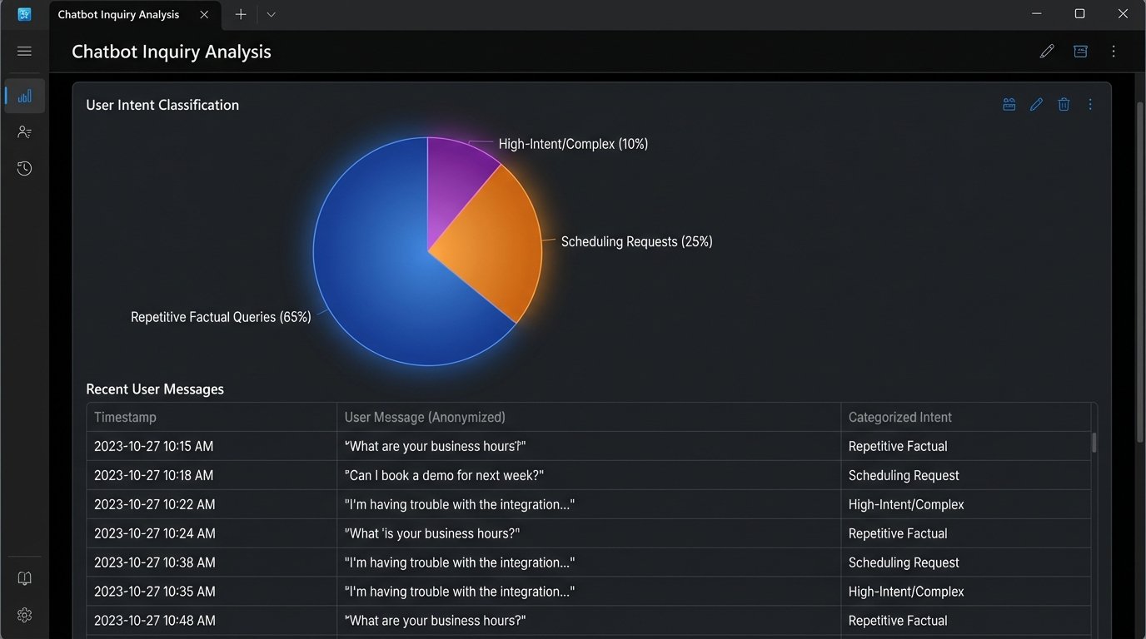The width and height of the screenshot is (1146, 639).
Task: Expand the tab list chevron dropdown
Action: 271,14
